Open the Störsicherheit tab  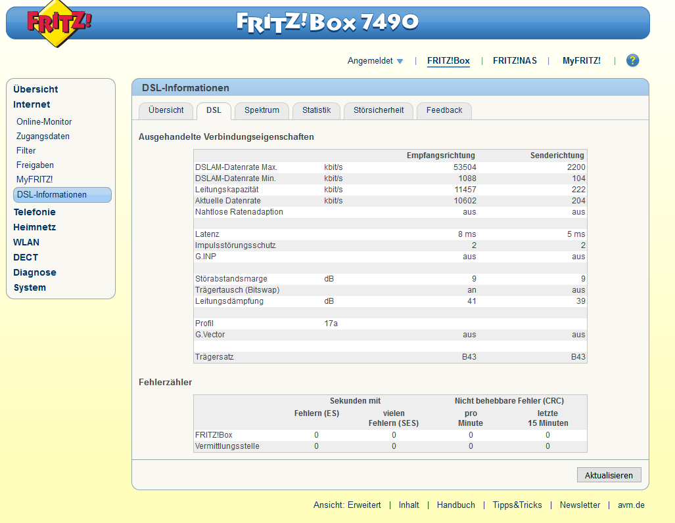379,110
